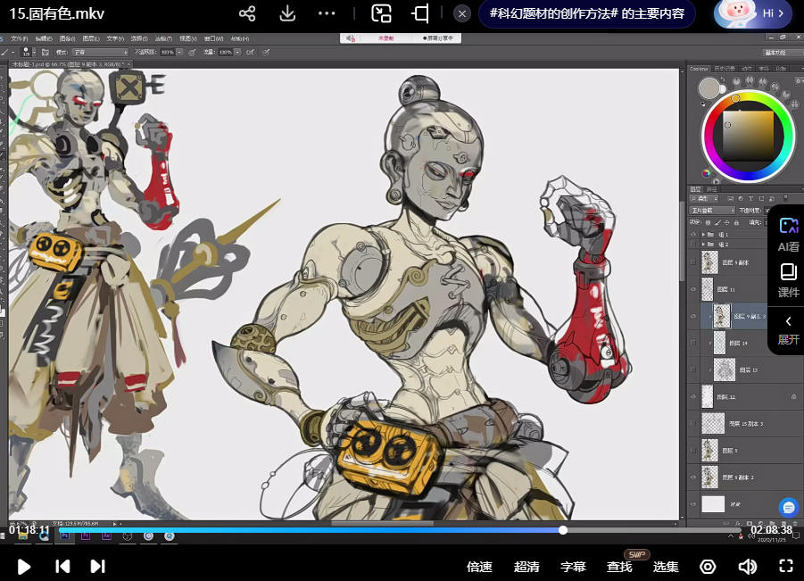
Task: Expand the side panel with 展开
Action: 788,328
